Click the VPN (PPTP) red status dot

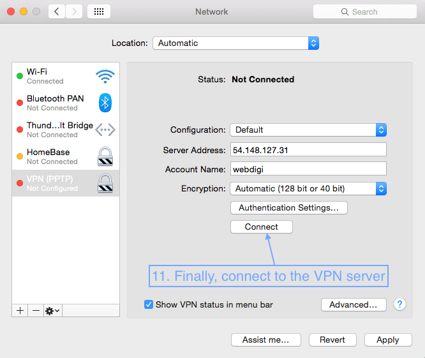click(20, 183)
